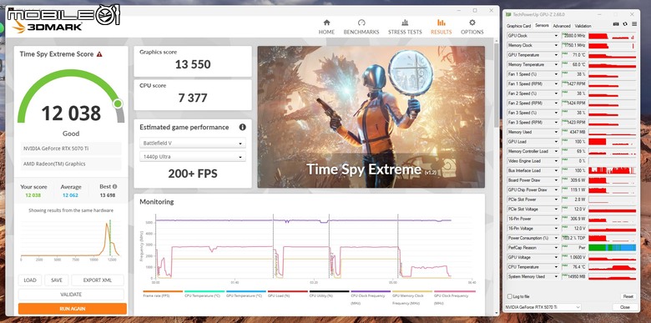Viewport: 651px width, 323px height.
Task: Go to the HOME section in 3DMark
Action: pos(326,27)
